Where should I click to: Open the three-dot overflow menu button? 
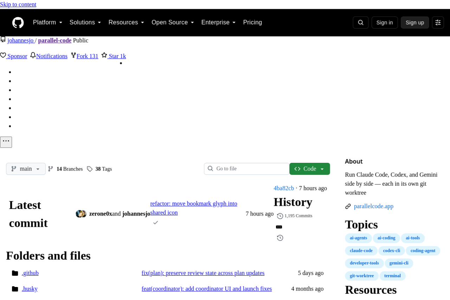click(x=6, y=142)
